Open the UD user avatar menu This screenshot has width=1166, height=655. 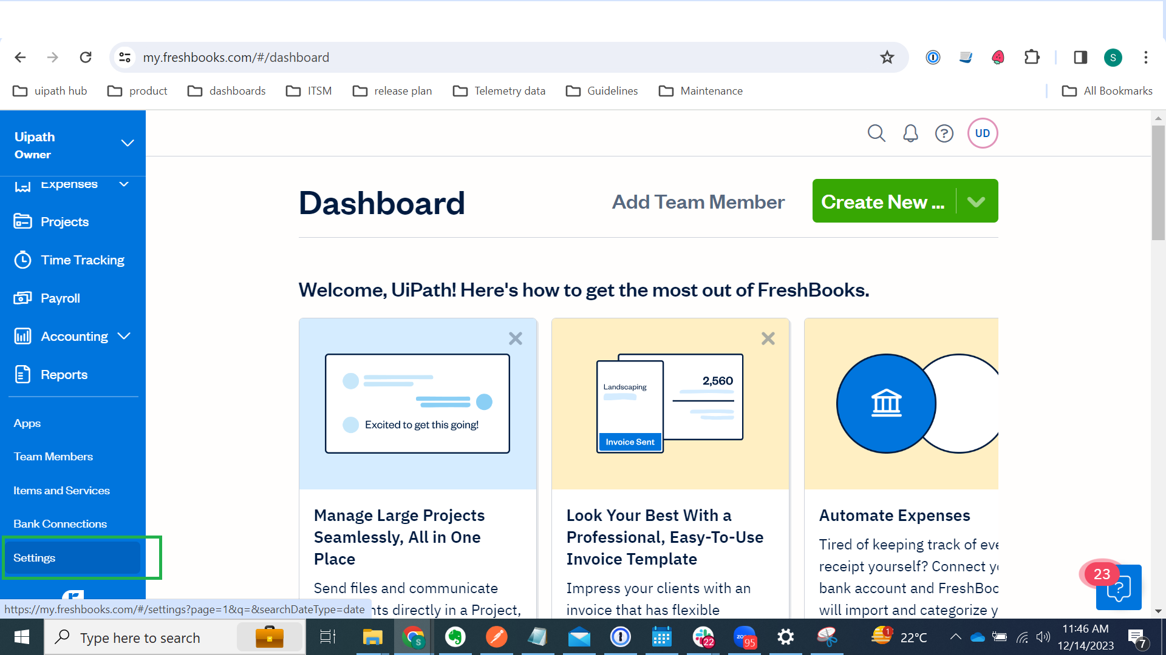click(983, 133)
